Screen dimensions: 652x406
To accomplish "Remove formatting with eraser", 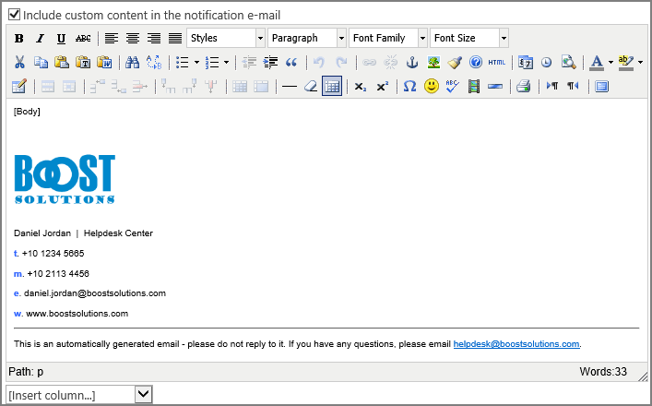I will [x=311, y=87].
